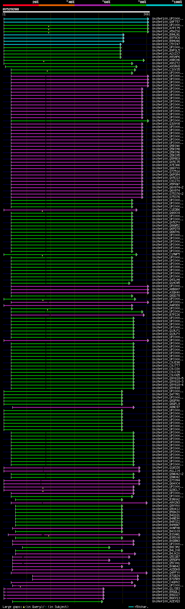Select label UniRef100_A3QK40
This screenshot has width=185, height=609.
166,292
